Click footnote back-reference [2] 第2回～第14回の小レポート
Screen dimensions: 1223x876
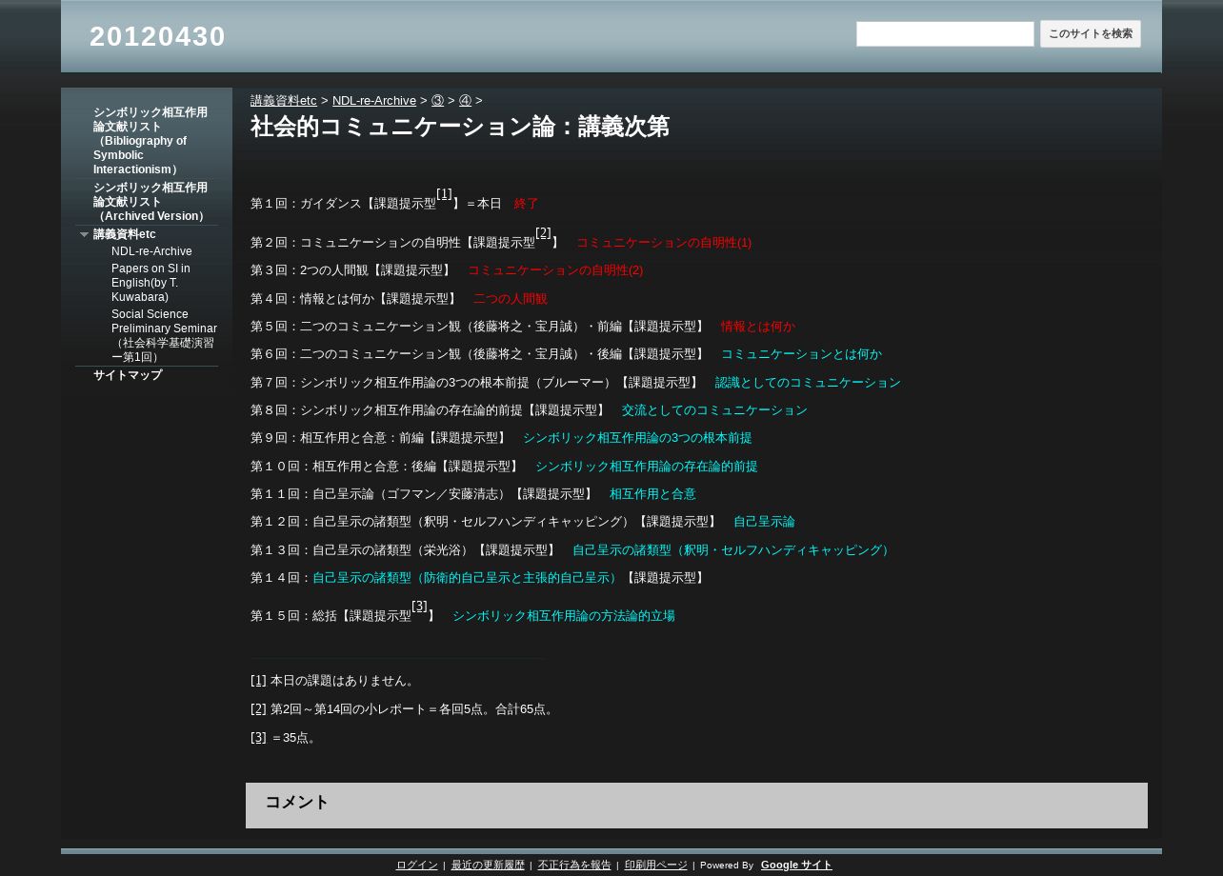tap(258, 709)
